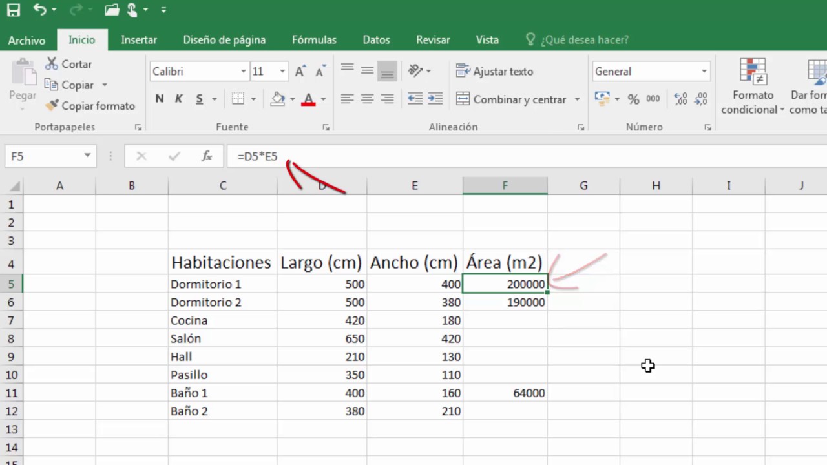
Task: Click the accounting number format icon
Action: 602,99
